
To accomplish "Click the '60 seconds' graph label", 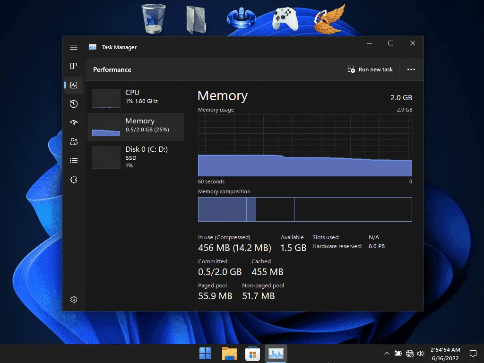I will (x=211, y=181).
